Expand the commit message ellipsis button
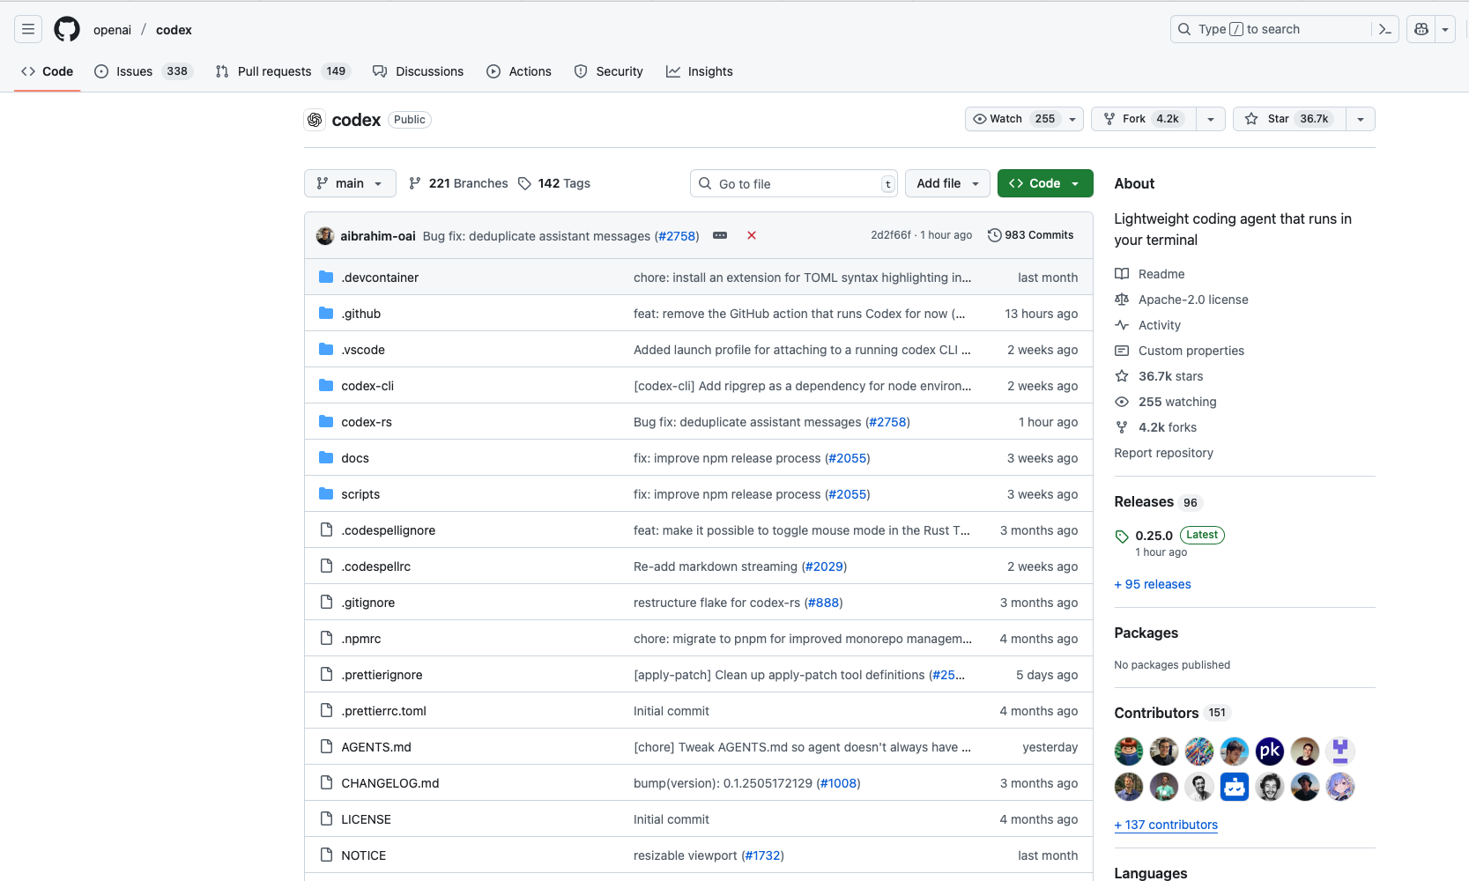 tap(720, 235)
